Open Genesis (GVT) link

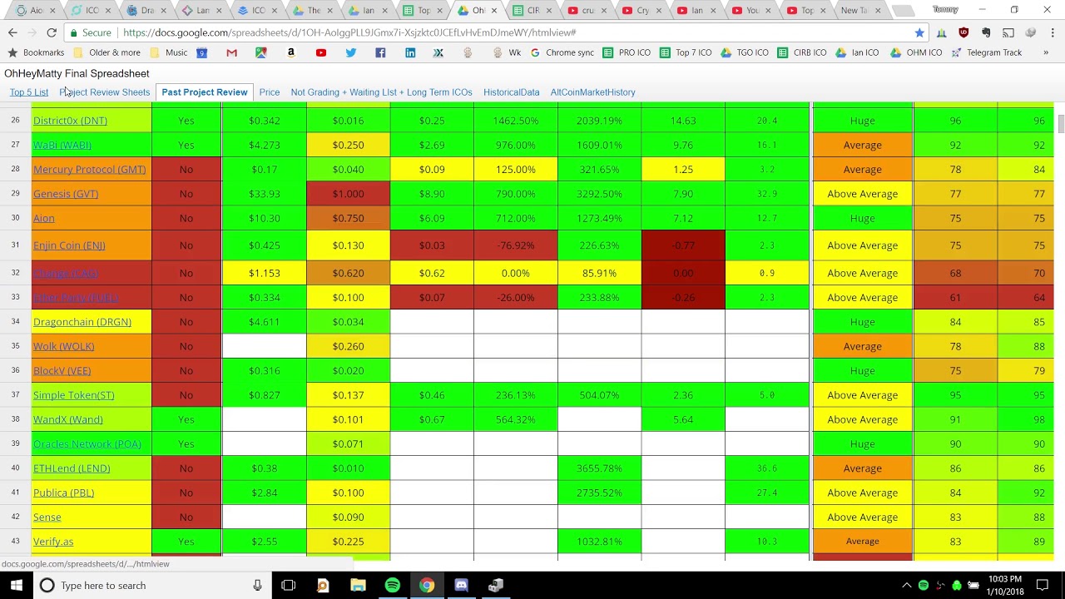coord(66,194)
